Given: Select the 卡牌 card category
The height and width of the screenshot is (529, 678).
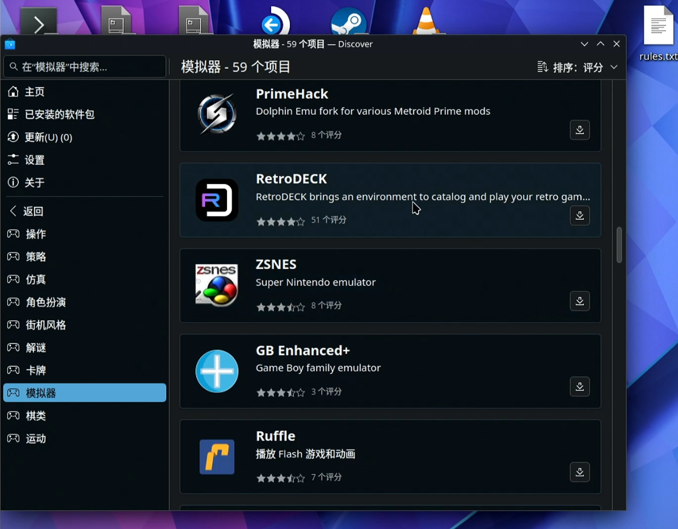Looking at the screenshot, I should [x=85, y=370].
